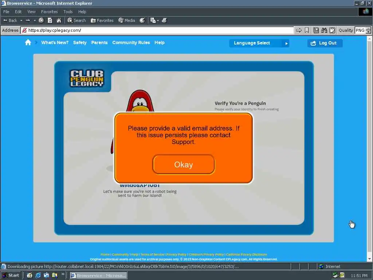Image resolution: width=373 pixels, height=280 pixels.
Task: Open the Edit menu
Action: (18, 12)
